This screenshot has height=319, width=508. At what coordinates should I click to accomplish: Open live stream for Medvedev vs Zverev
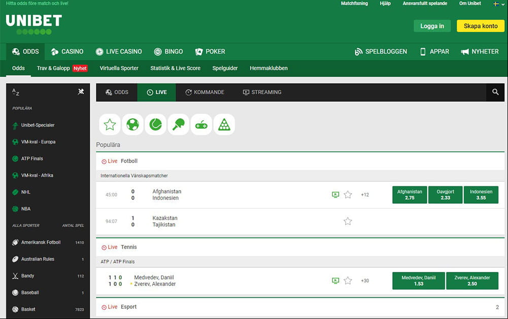click(335, 280)
